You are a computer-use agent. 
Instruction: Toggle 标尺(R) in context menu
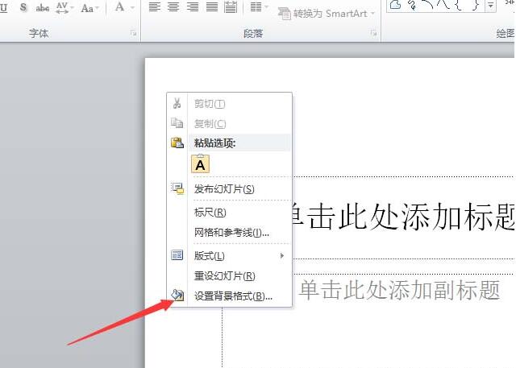coord(229,213)
